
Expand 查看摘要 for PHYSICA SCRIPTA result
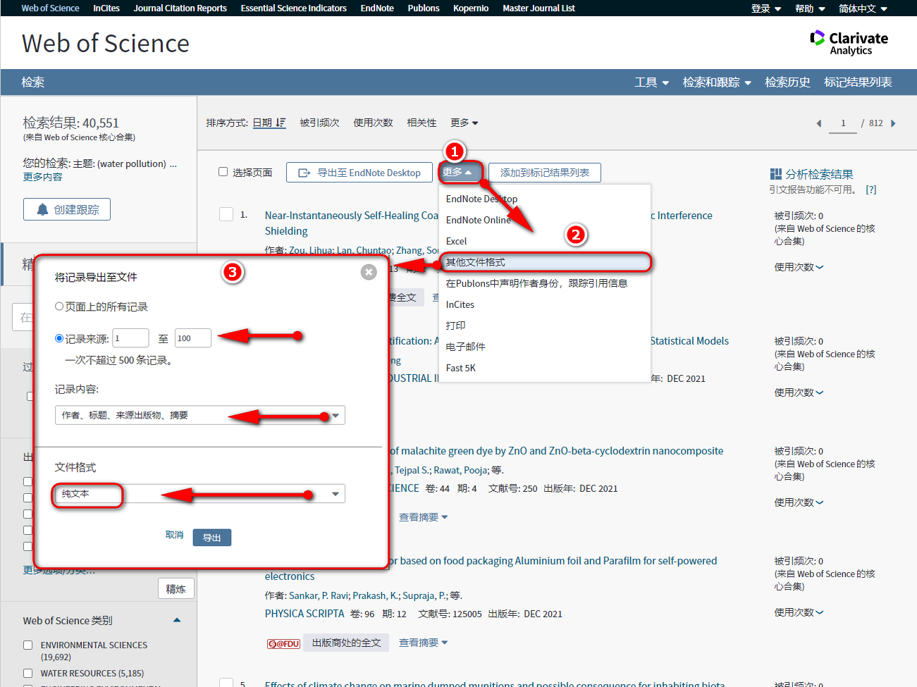point(424,643)
